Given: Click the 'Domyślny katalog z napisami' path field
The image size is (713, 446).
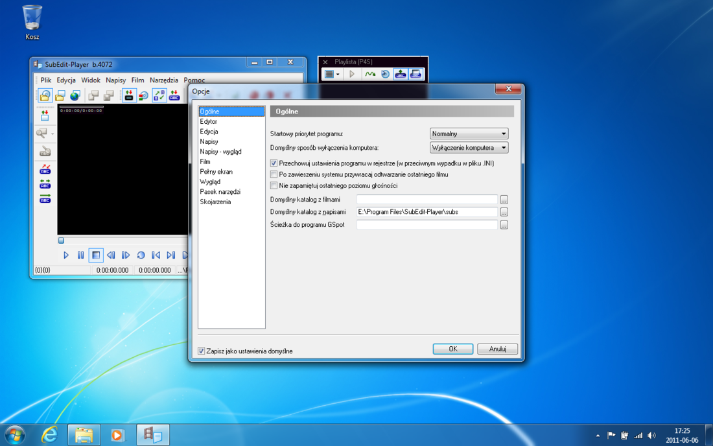Looking at the screenshot, I should (427, 212).
